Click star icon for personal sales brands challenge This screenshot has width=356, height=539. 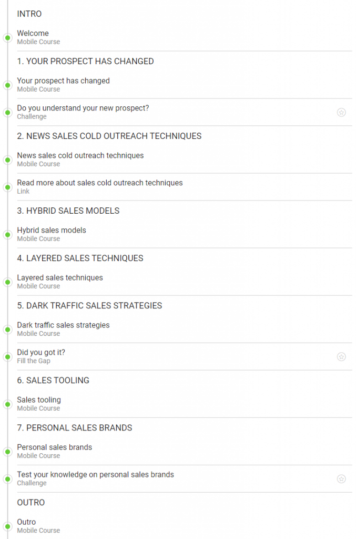(341, 478)
